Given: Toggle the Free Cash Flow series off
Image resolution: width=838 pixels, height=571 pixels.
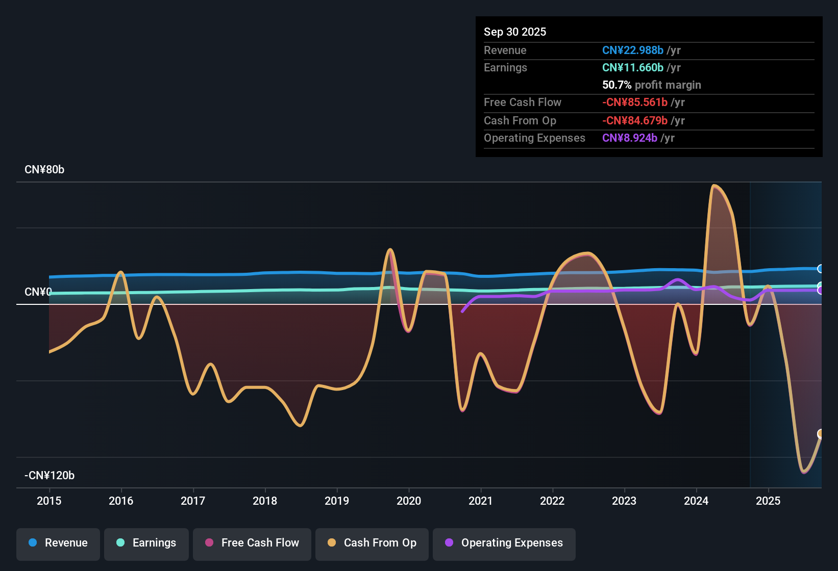Looking at the screenshot, I should [252, 543].
